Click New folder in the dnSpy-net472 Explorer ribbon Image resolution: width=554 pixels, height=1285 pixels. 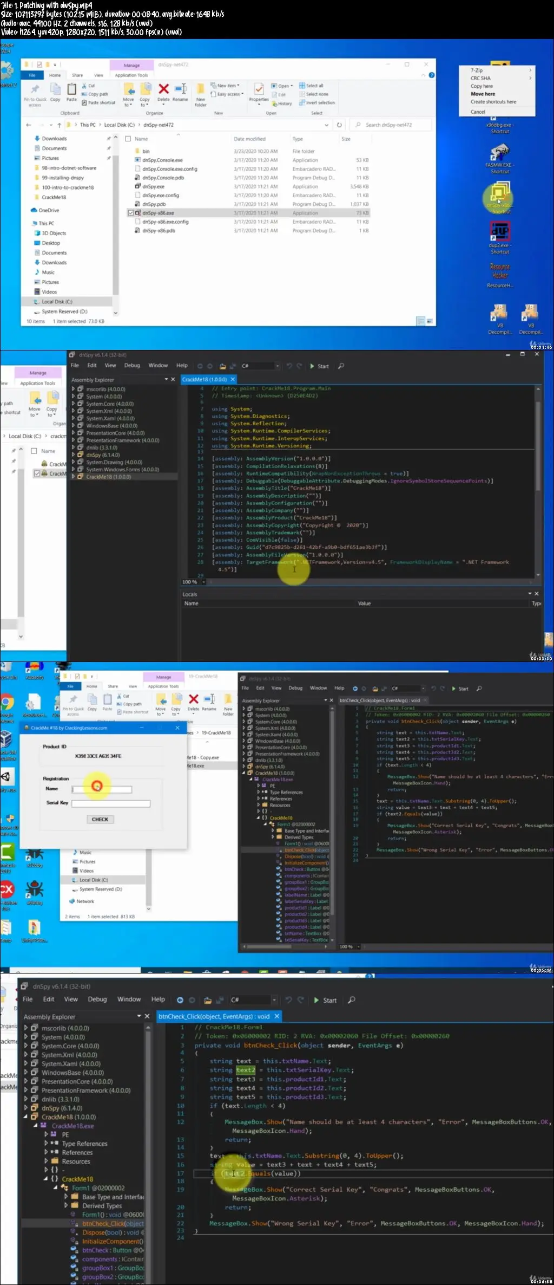[201, 95]
